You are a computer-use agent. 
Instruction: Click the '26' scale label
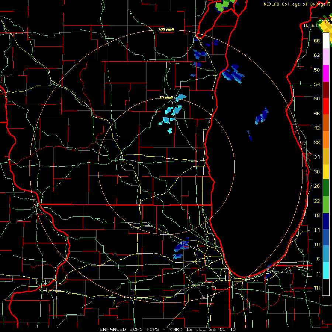(x=317, y=186)
